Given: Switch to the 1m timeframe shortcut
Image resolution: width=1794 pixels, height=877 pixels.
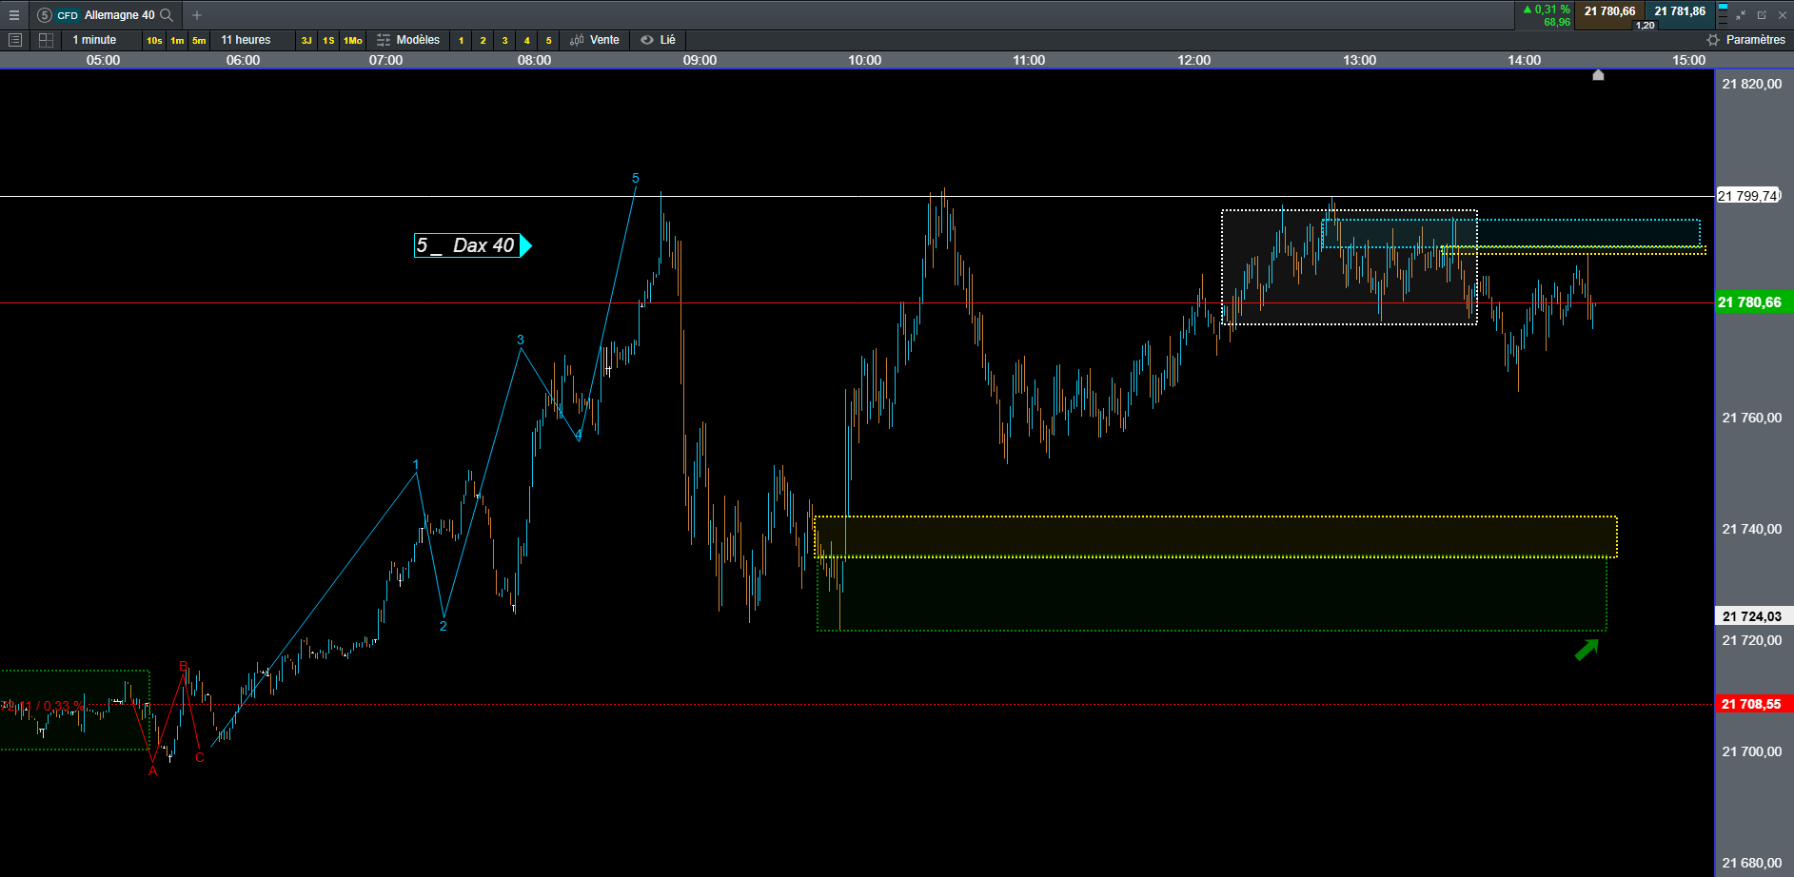Looking at the screenshot, I should point(177,40).
